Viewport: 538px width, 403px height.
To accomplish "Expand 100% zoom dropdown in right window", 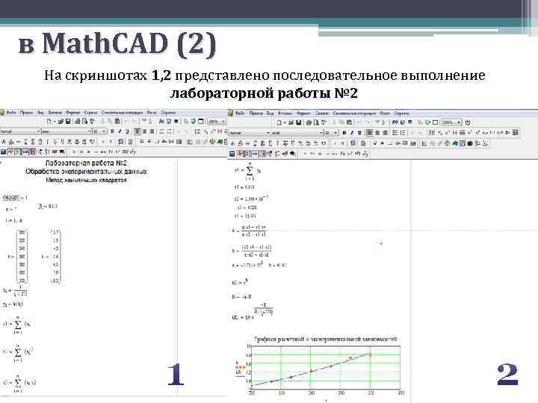I will (459, 122).
